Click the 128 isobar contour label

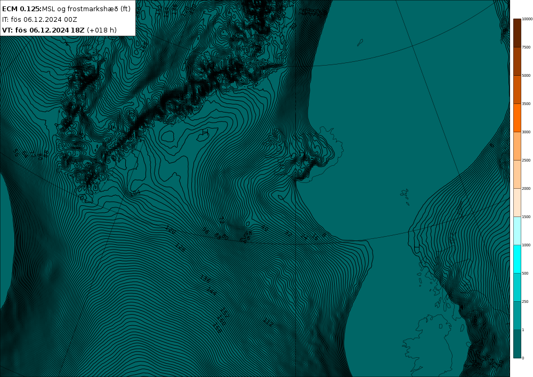point(180,248)
